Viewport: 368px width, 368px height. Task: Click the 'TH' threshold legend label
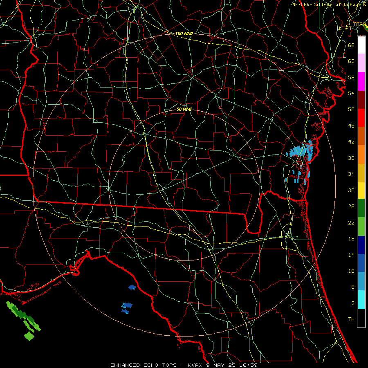coord(351,319)
